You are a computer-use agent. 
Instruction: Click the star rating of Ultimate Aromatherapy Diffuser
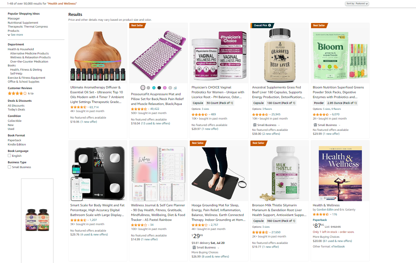[x=78, y=107]
